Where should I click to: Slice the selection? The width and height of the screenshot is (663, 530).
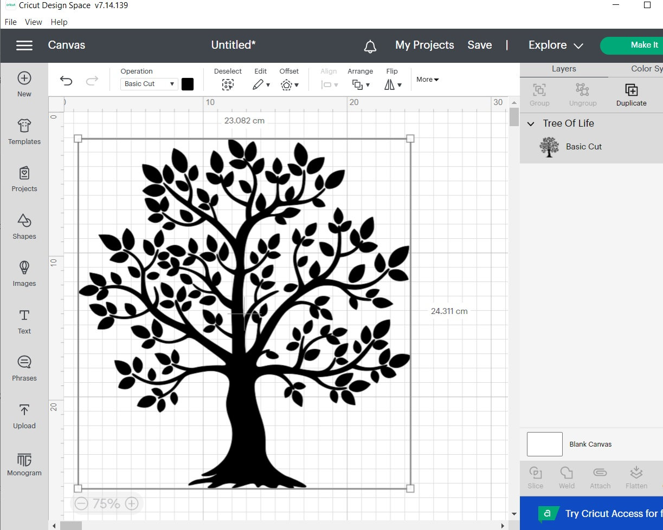535,477
